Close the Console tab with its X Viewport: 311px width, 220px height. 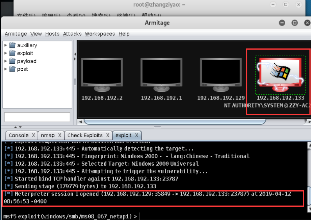tap(34, 135)
